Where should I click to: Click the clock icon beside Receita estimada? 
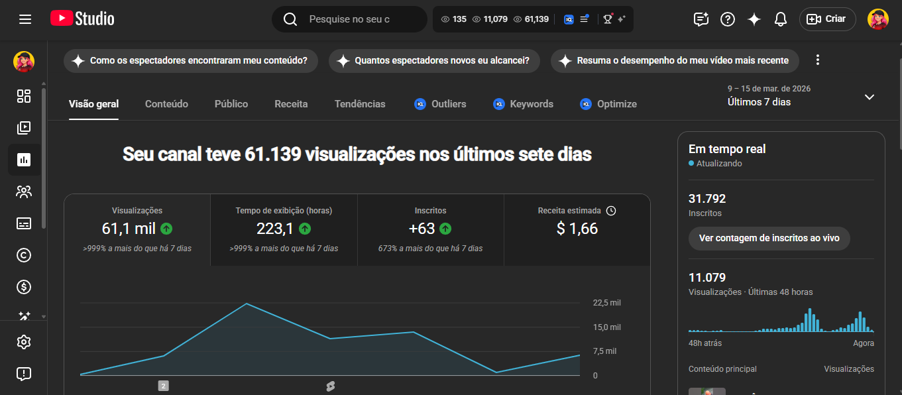click(611, 211)
